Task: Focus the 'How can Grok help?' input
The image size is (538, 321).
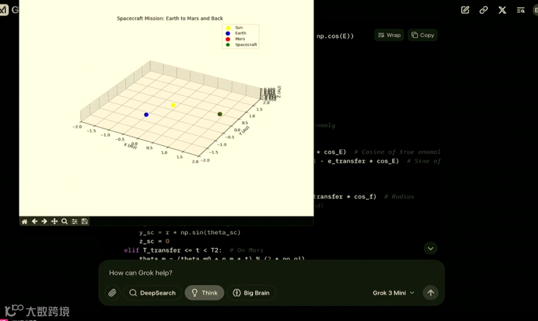Action: pyautogui.click(x=271, y=273)
